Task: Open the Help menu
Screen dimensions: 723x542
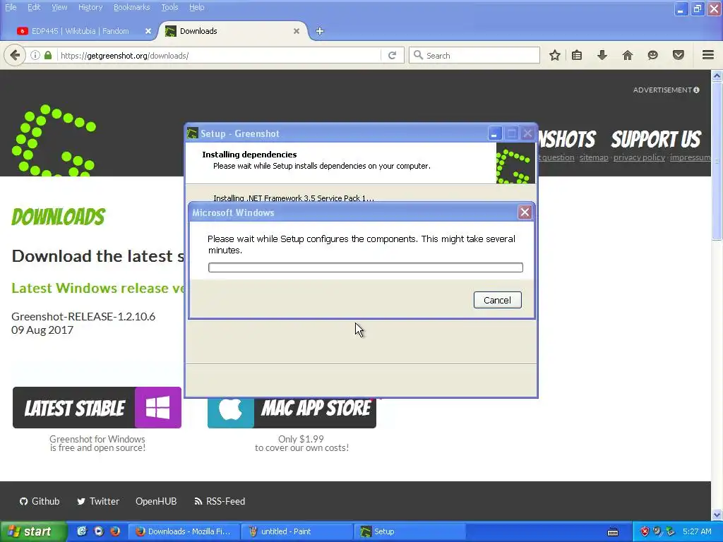Action: [x=196, y=7]
